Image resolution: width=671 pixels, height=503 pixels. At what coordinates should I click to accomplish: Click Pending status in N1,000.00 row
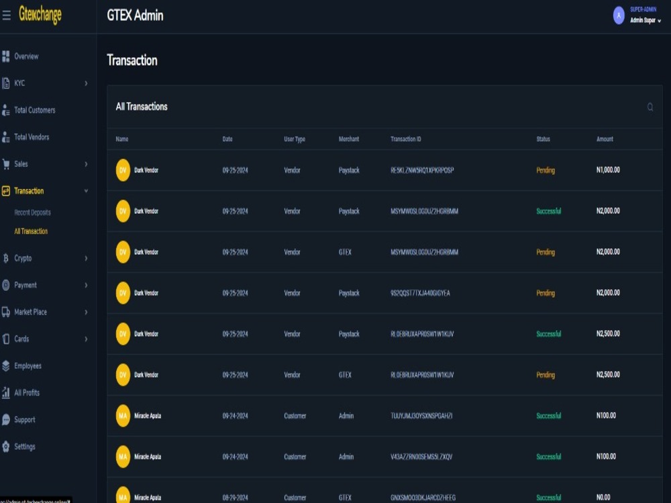point(546,170)
